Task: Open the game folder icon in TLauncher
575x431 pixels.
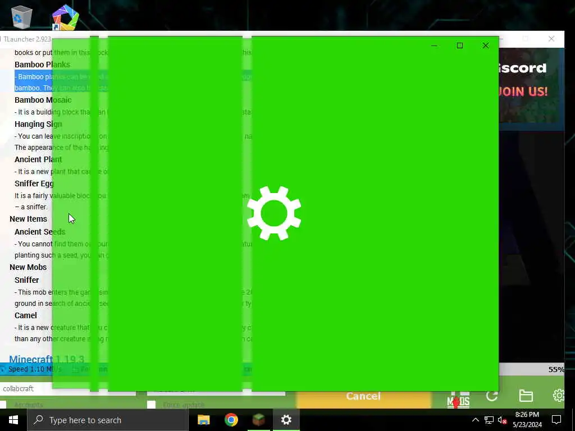Action: (x=526, y=396)
